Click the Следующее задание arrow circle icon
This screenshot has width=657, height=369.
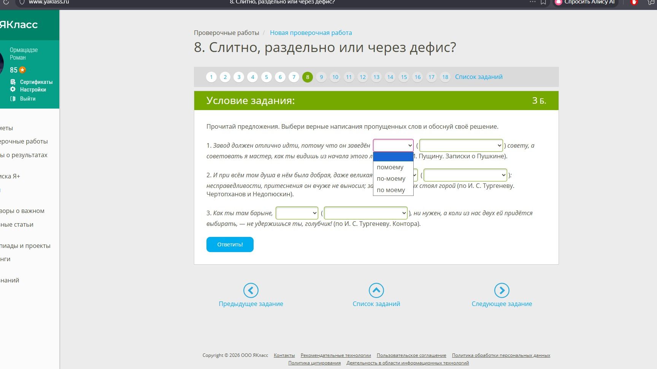tap(502, 290)
